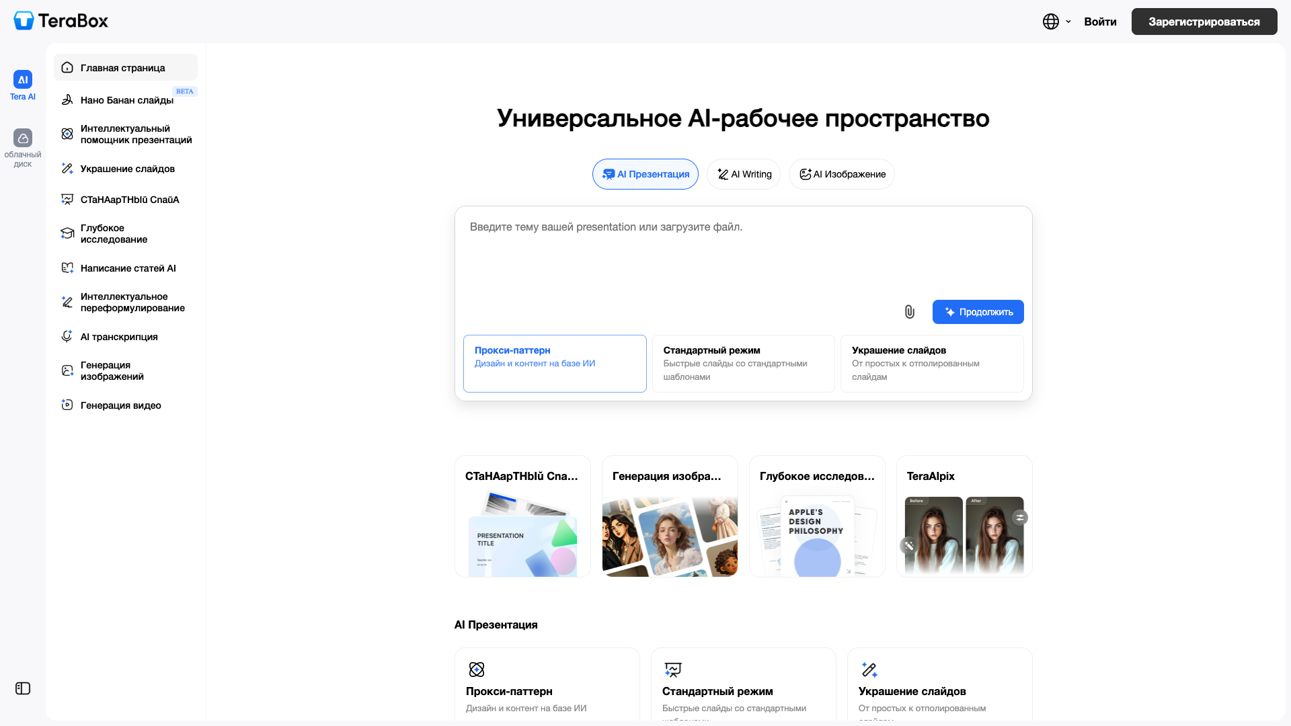Select the Стандартный режим mode option
1291x726 pixels.
pyautogui.click(x=744, y=364)
